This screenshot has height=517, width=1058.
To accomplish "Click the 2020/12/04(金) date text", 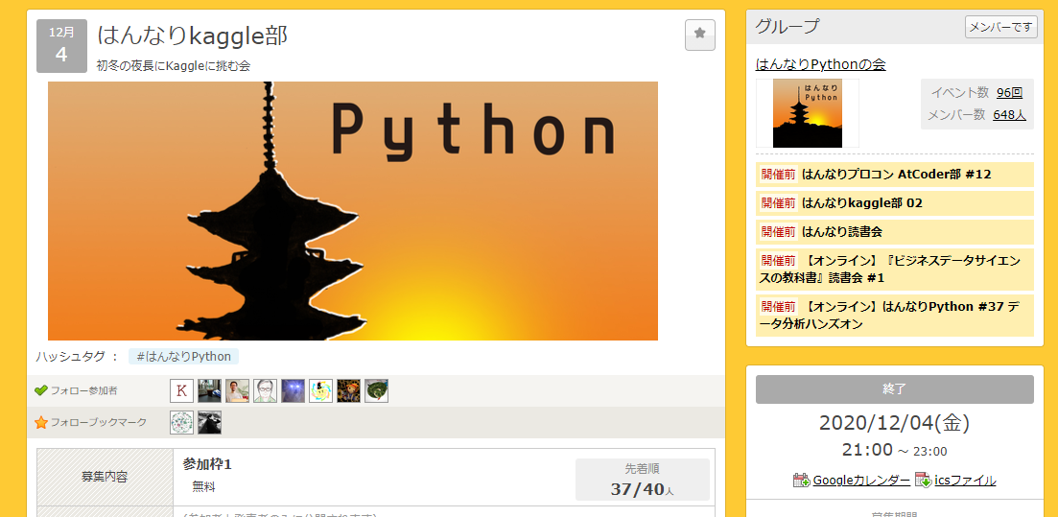I will tap(895, 422).
